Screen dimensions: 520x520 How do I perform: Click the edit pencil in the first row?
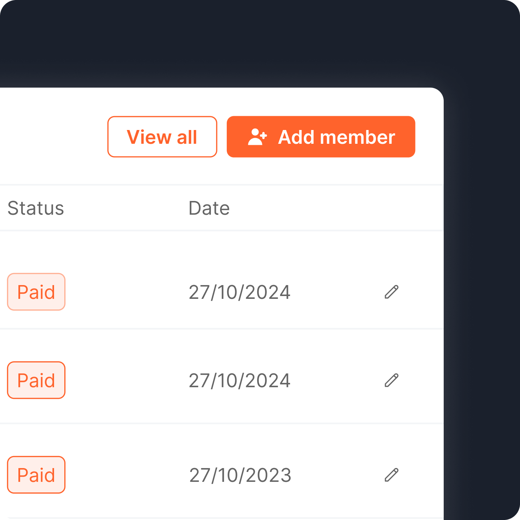[391, 292]
